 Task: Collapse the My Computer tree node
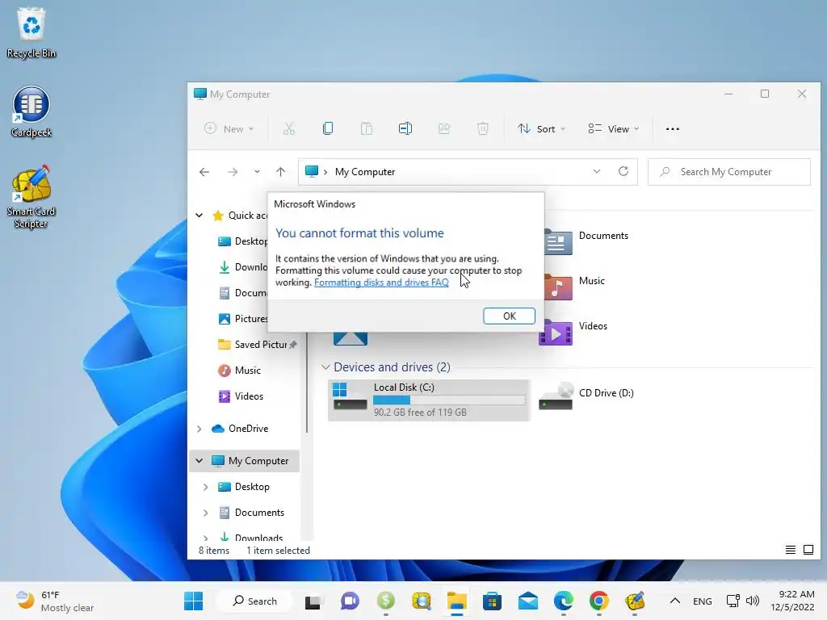[x=199, y=461]
